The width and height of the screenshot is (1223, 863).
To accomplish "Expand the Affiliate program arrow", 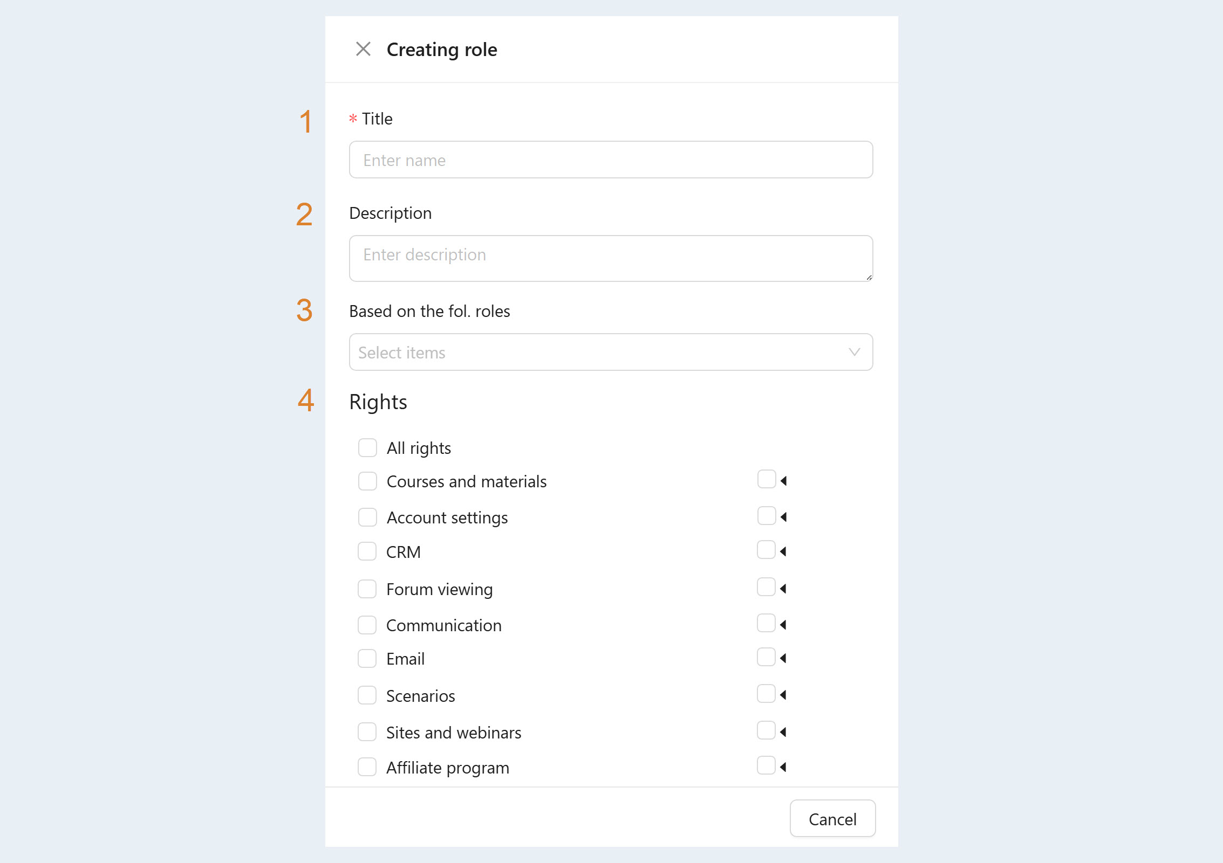I will 783,767.
